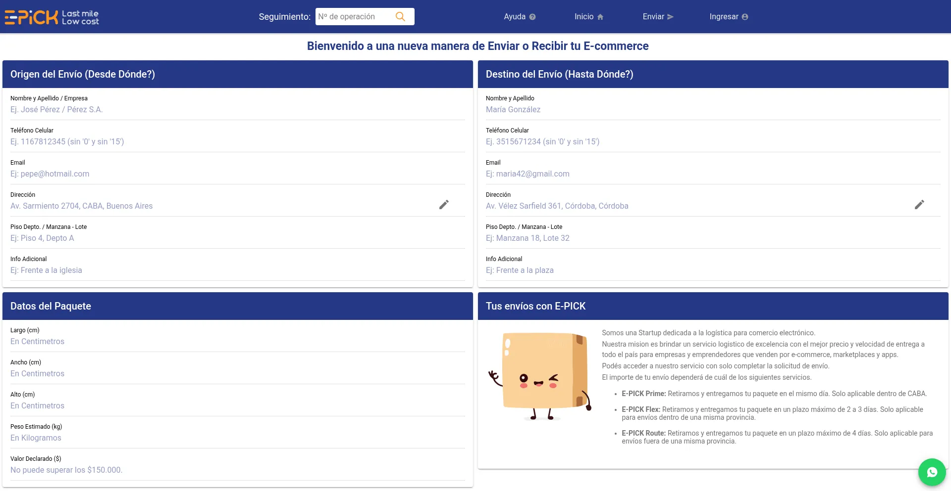Open the WhatsApp chat button

932,472
